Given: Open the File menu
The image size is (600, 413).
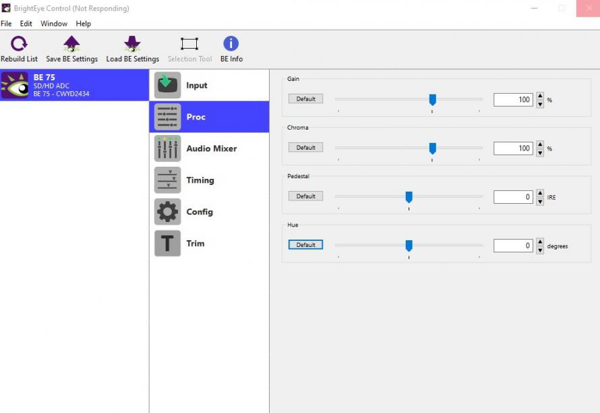Looking at the screenshot, I should click(x=6, y=24).
